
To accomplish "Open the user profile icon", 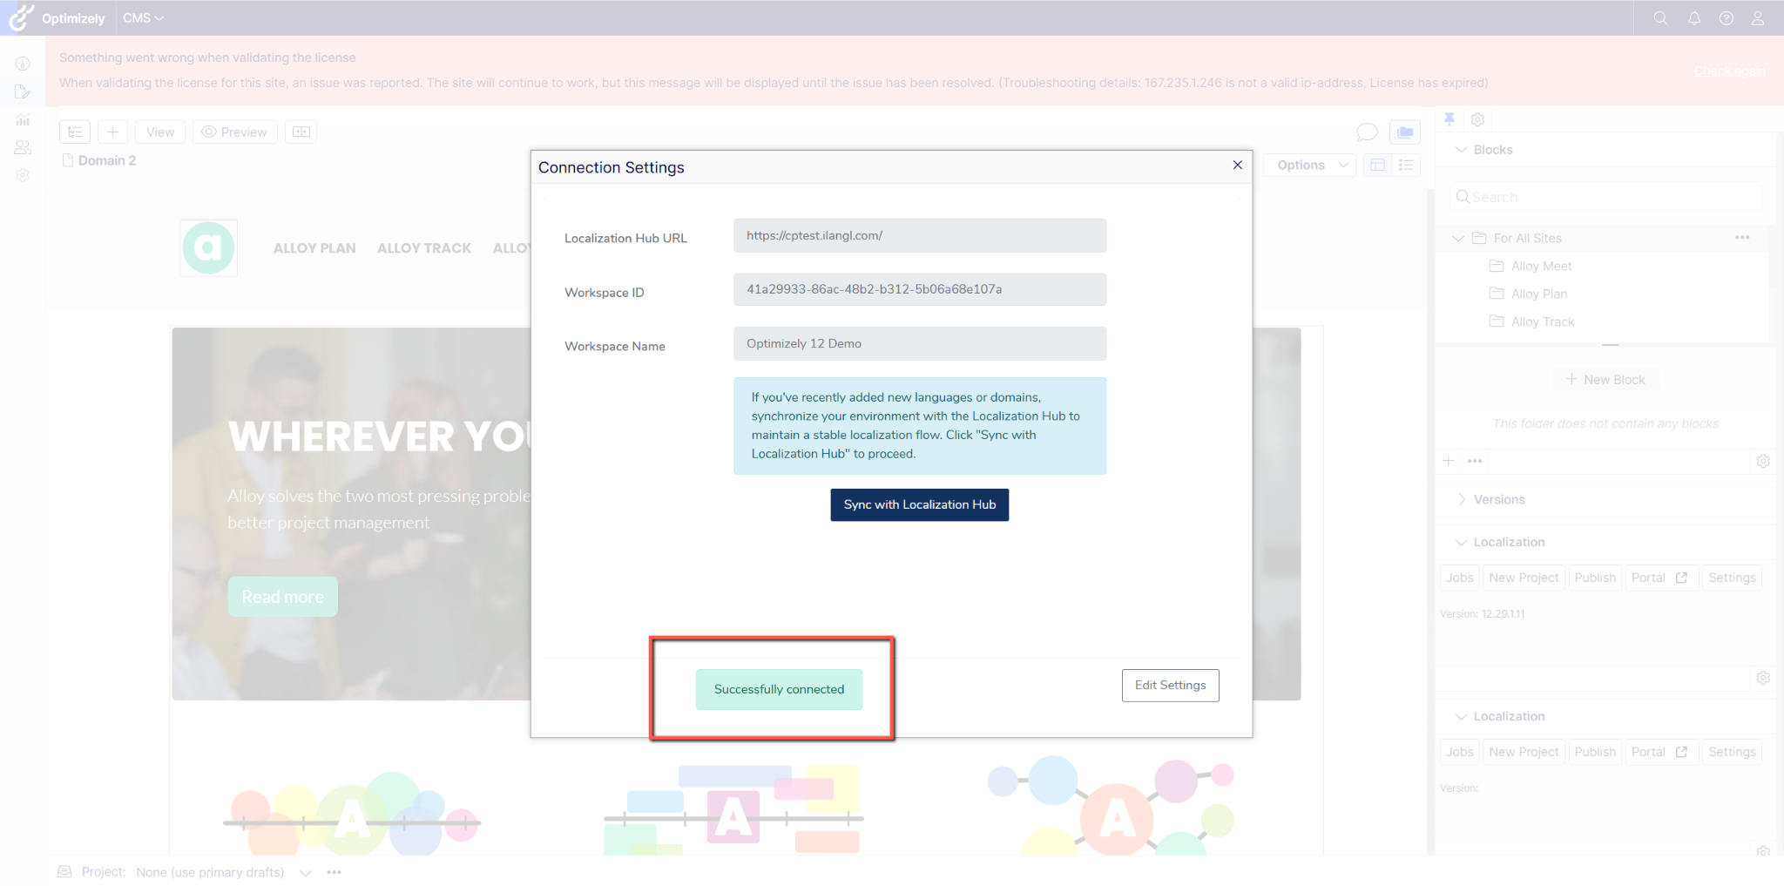I will click(x=1758, y=18).
